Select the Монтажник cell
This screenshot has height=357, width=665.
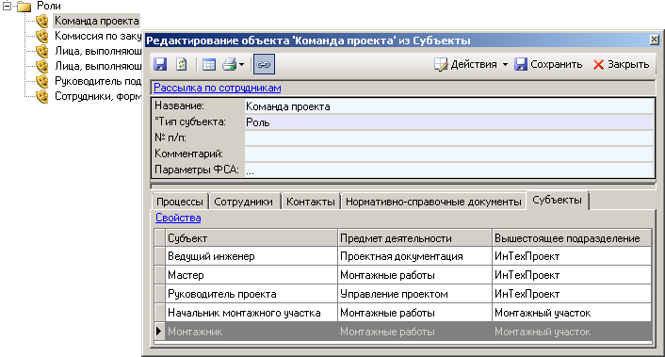[251, 332]
